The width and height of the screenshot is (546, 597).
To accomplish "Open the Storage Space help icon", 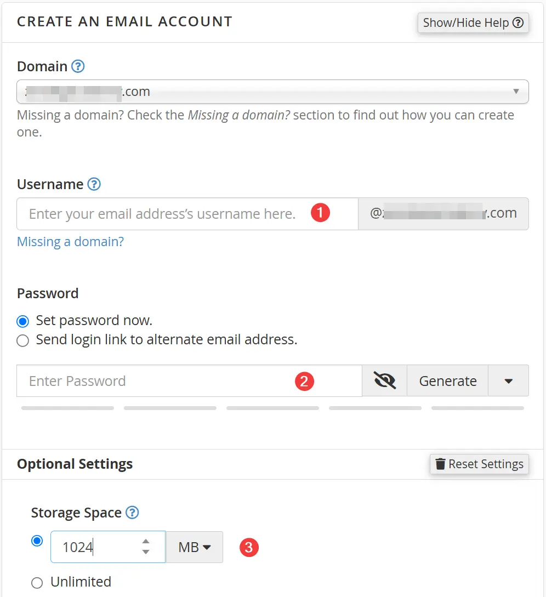I will 132,513.
